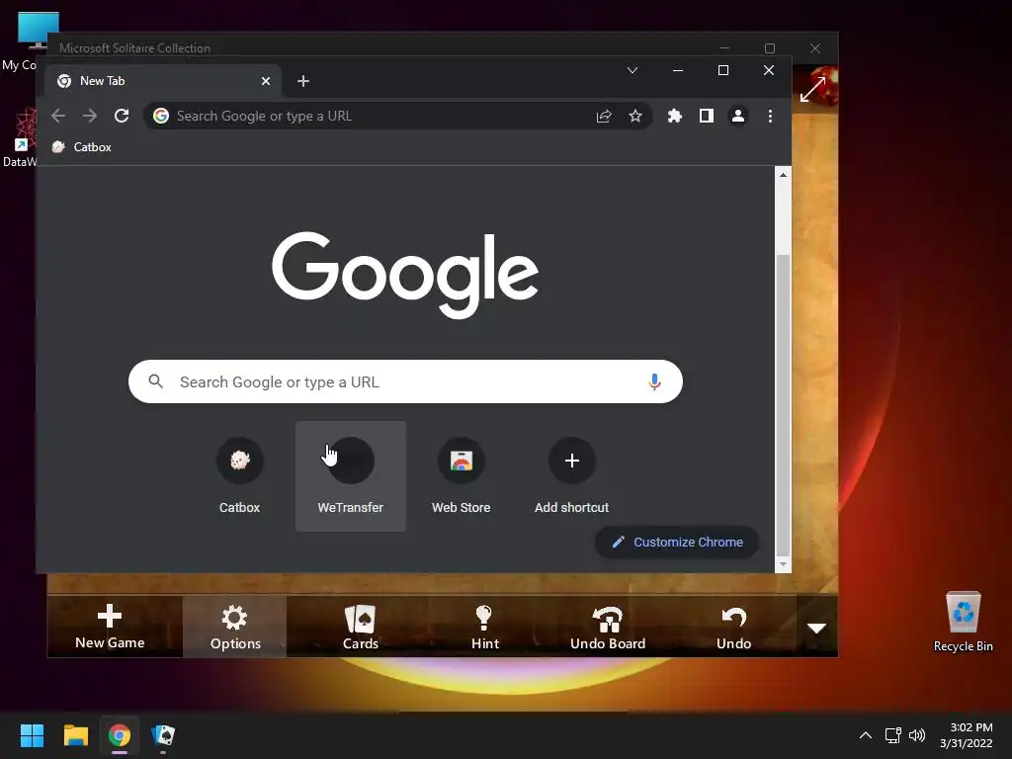Collapse the Solitaire toolbar with the down arrow
This screenshot has height=759, width=1012.
coord(817,628)
